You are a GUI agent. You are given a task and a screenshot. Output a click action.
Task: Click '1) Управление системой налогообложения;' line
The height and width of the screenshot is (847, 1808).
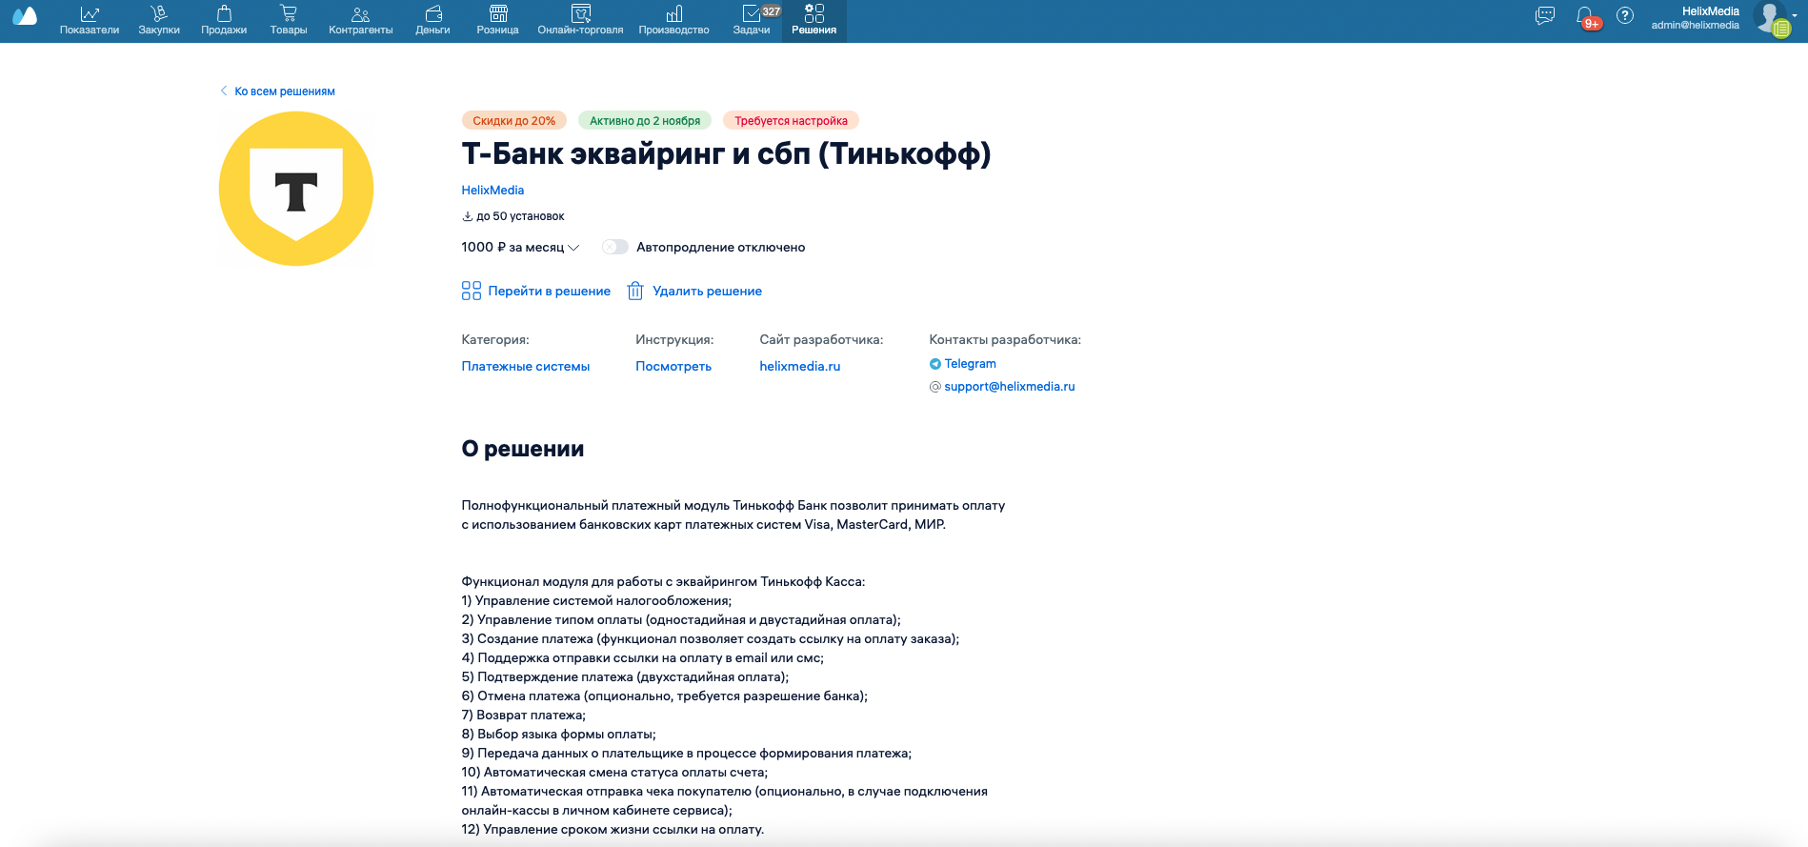point(597,601)
